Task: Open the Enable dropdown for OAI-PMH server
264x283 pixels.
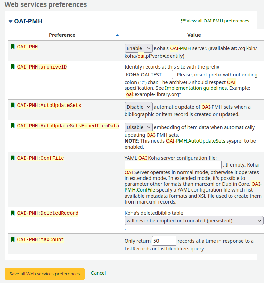Action: tap(138, 48)
